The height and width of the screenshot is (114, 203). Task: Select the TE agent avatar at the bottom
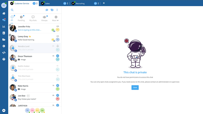(27, 110)
